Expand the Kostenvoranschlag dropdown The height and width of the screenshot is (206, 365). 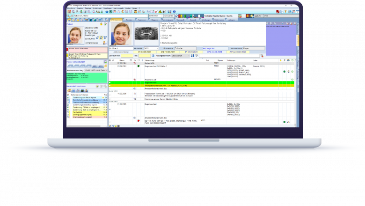click(x=106, y=70)
